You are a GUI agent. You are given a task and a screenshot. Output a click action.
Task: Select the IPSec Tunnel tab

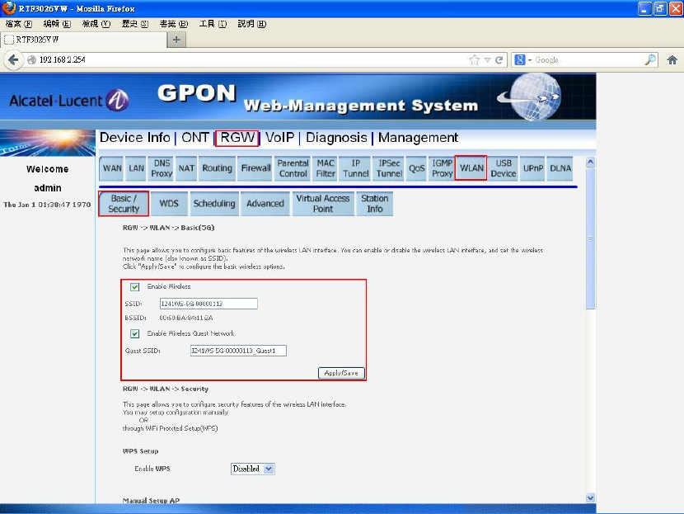389,168
